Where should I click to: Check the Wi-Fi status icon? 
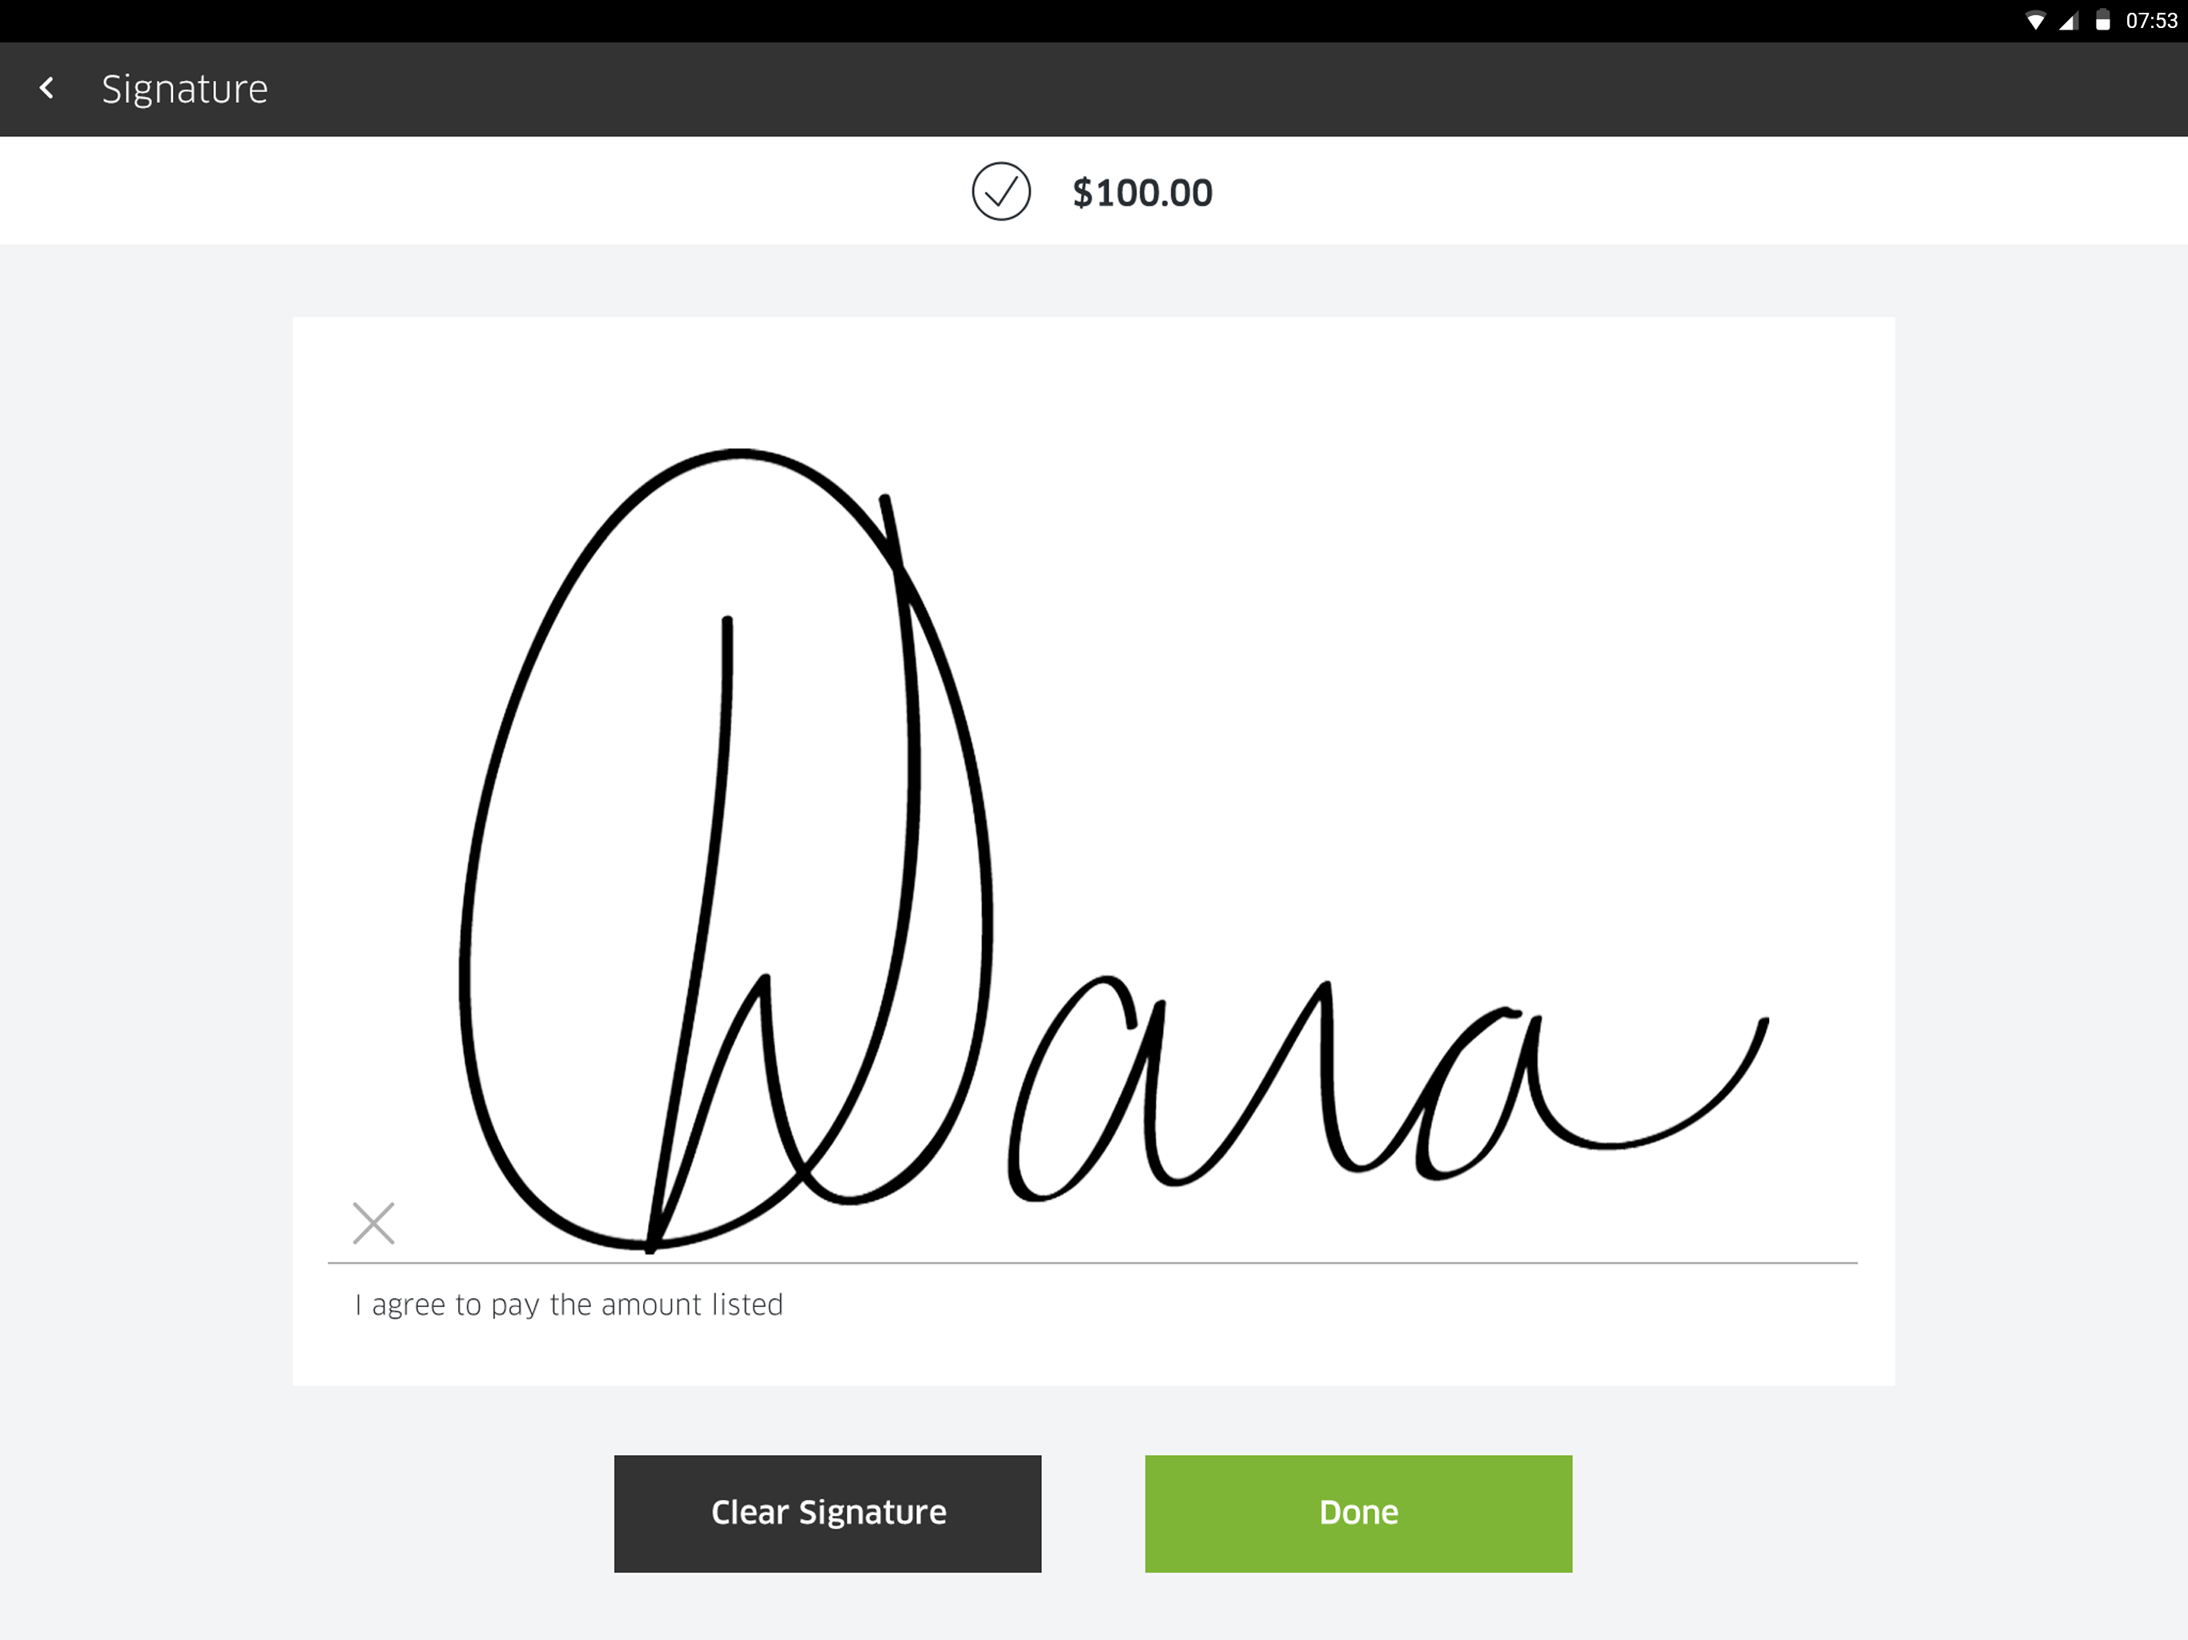pyautogui.click(x=2035, y=21)
